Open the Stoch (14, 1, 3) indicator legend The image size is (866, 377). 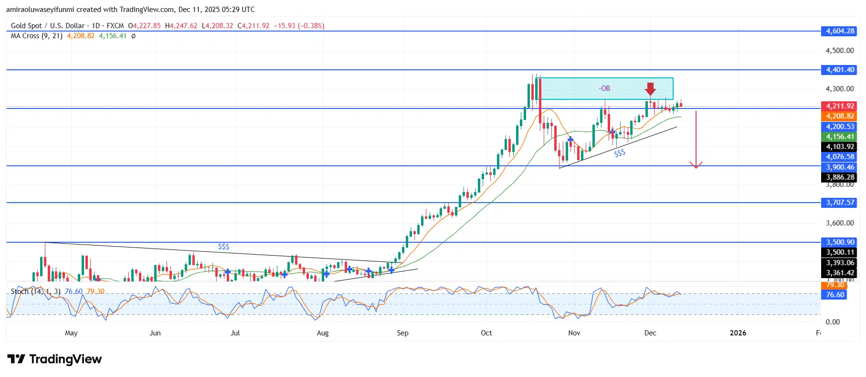click(x=35, y=291)
